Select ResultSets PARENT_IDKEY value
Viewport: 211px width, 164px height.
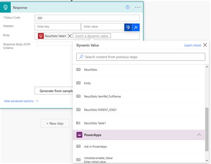139,110
